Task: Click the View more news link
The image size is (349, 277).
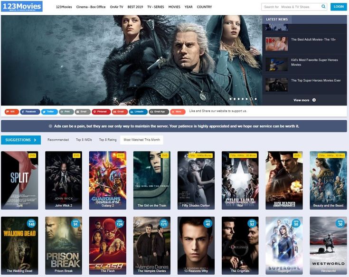Action: [304, 100]
